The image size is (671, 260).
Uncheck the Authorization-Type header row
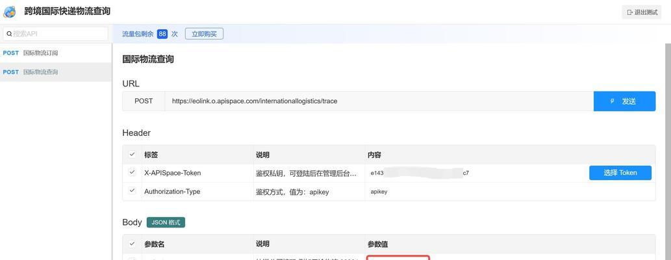coord(133,191)
